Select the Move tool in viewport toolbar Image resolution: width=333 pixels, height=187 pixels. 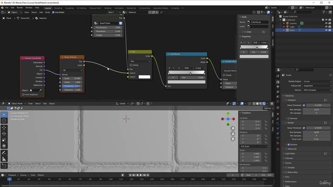coord(4,128)
